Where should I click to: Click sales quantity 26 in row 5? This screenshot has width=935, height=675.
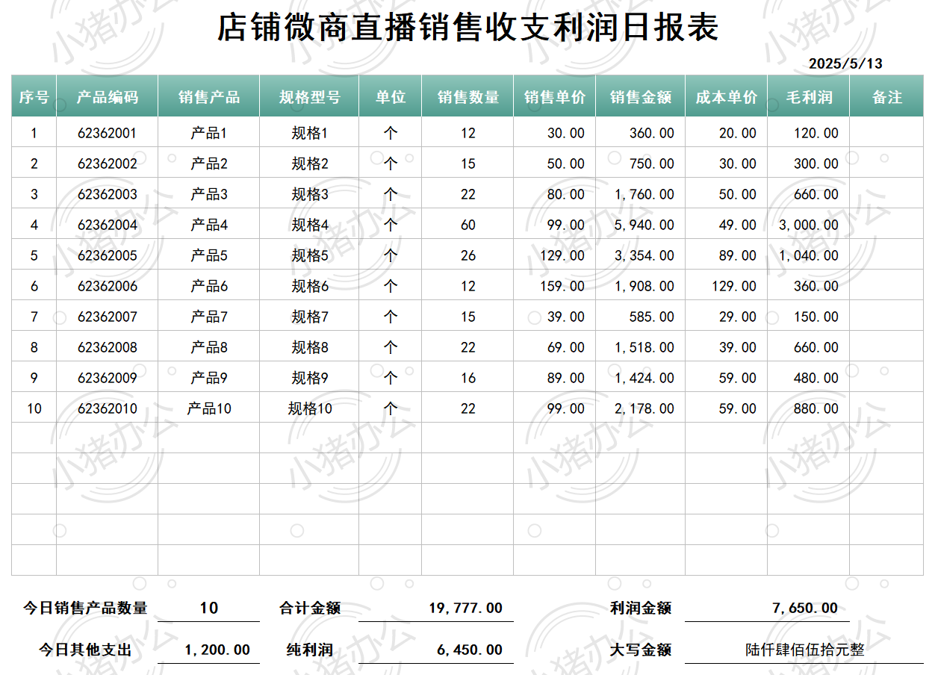coord(467,255)
